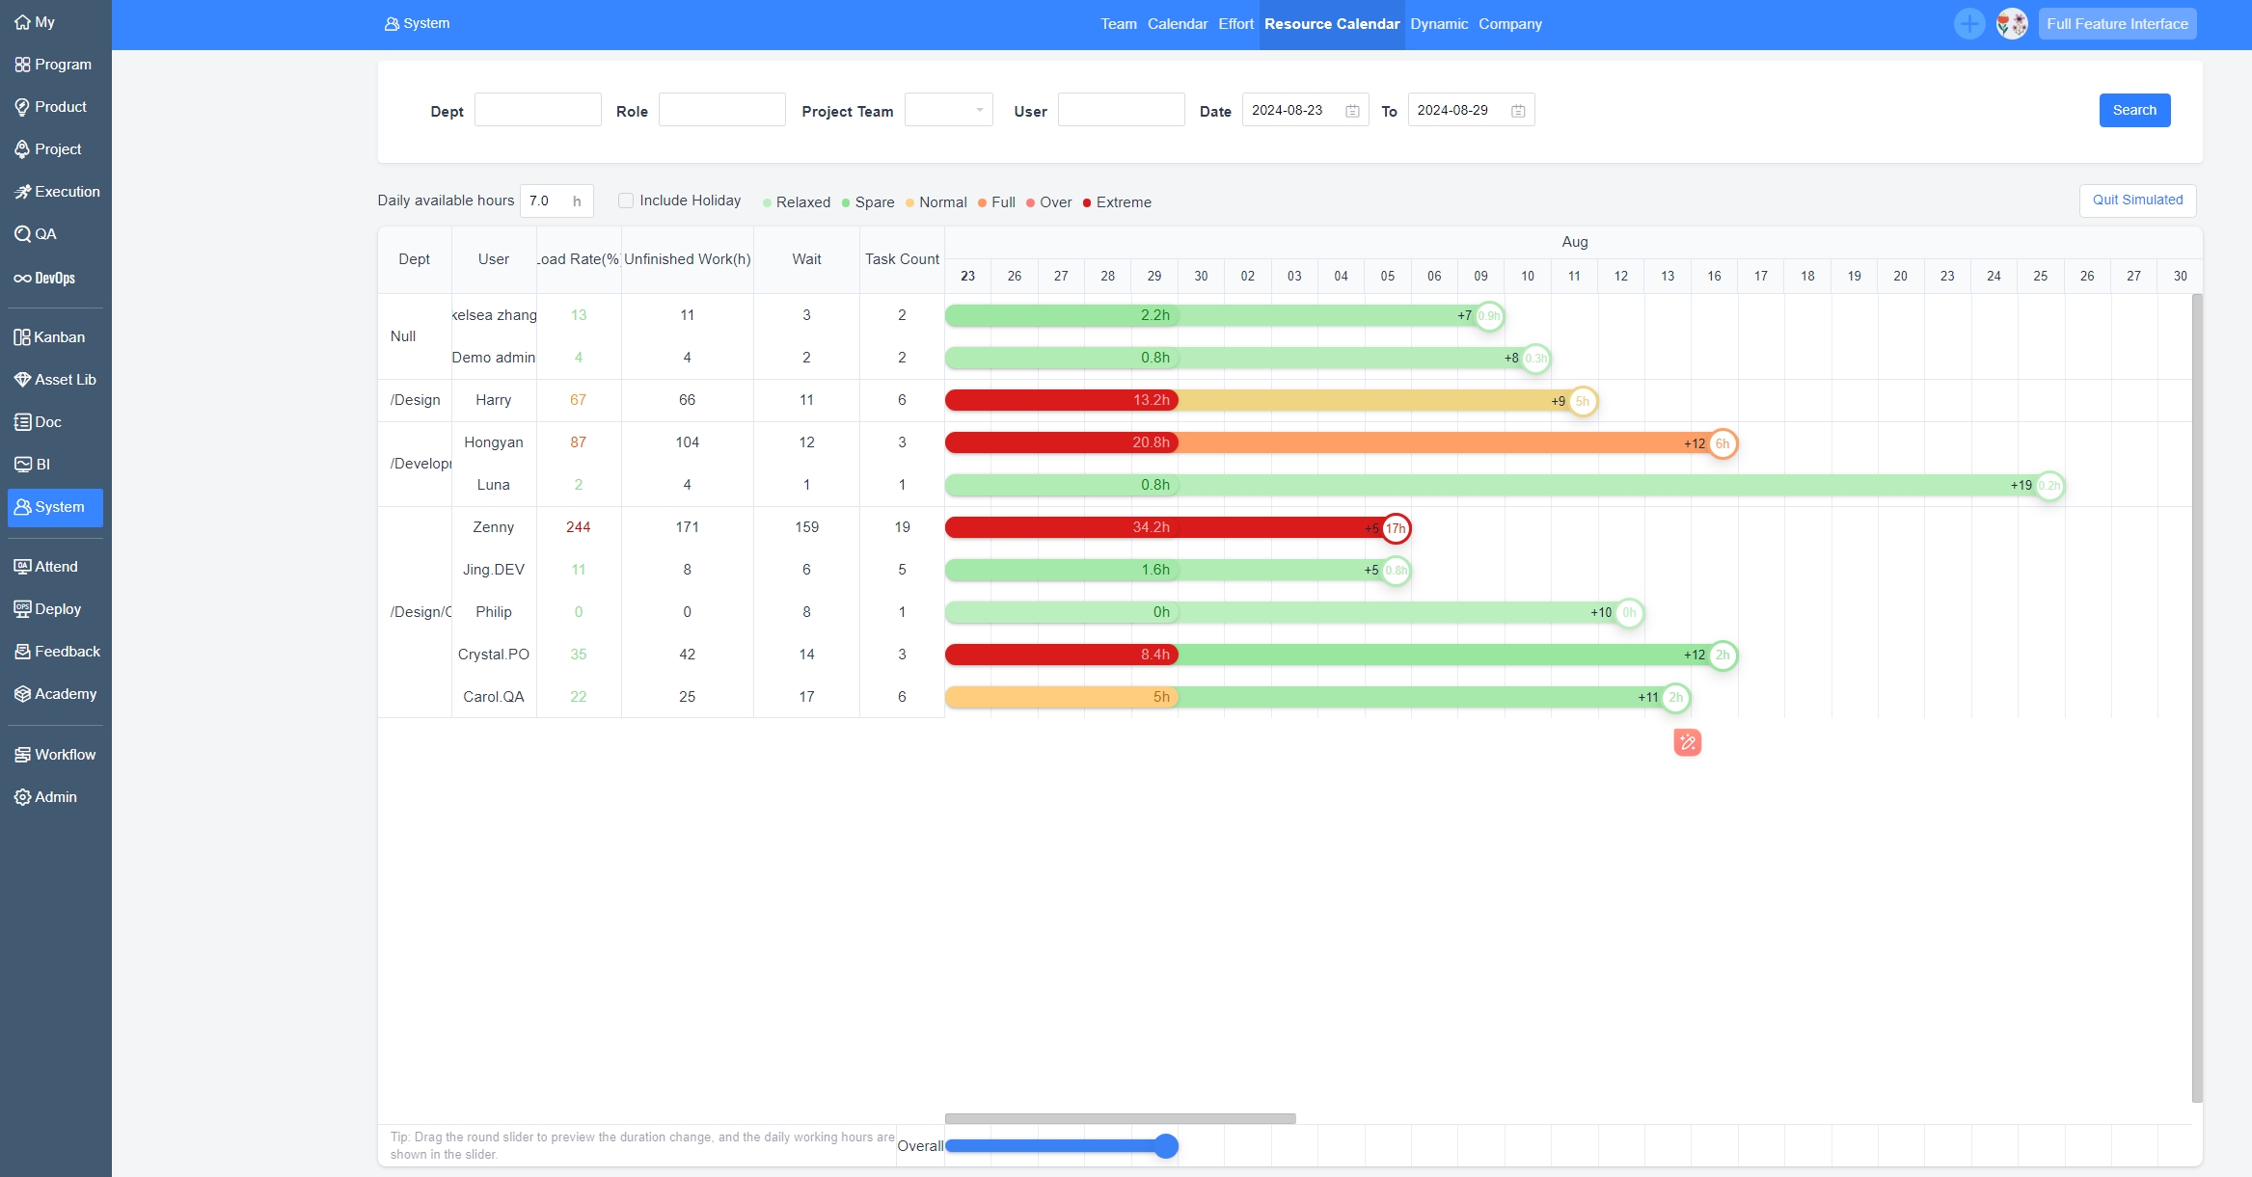Screen dimensions: 2252x1177
Task: Click the blue plus add icon
Action: click(1968, 24)
